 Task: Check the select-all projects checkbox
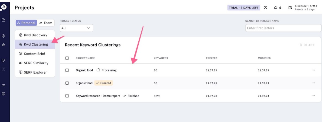point(67,58)
